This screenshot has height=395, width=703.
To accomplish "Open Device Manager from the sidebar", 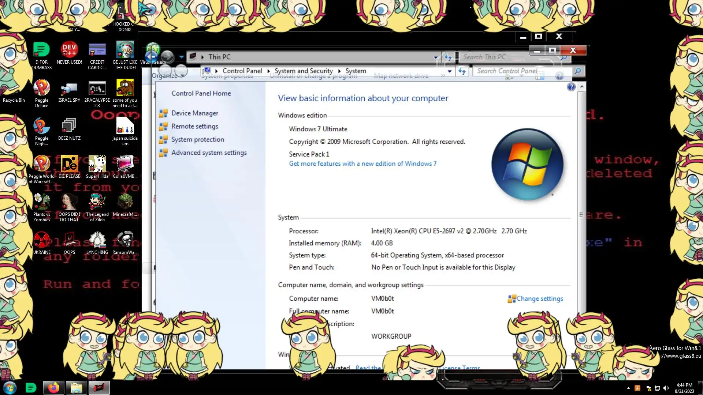I will click(194, 113).
